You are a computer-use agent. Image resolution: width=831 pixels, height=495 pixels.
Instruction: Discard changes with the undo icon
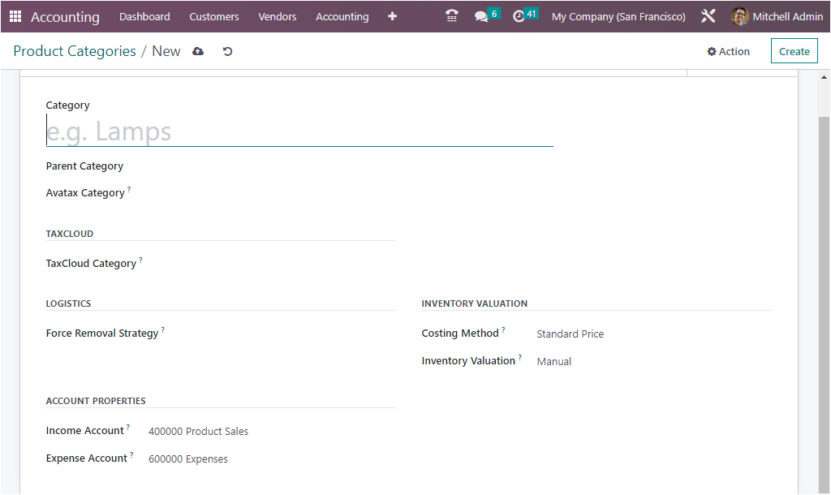[227, 51]
